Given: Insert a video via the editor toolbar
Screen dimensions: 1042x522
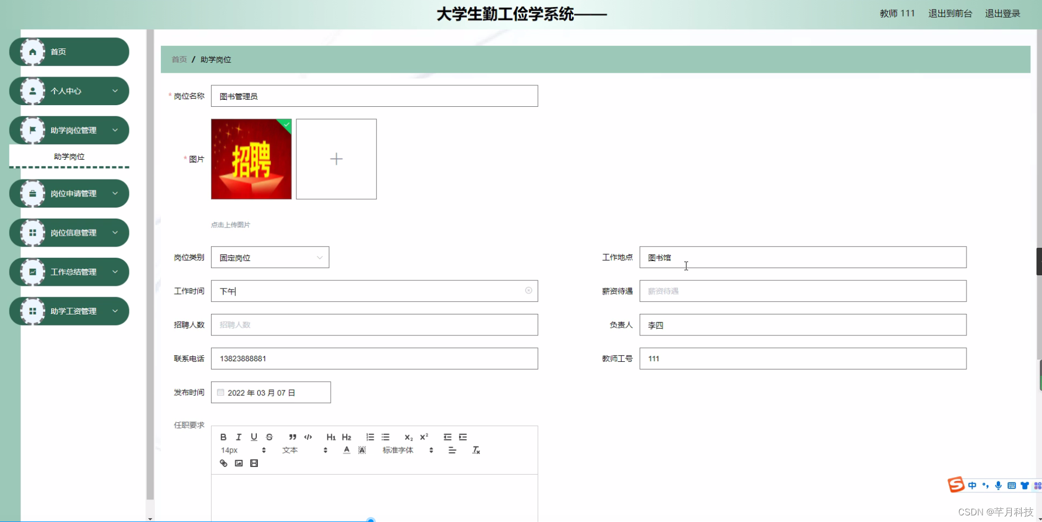Looking at the screenshot, I should tap(254, 463).
